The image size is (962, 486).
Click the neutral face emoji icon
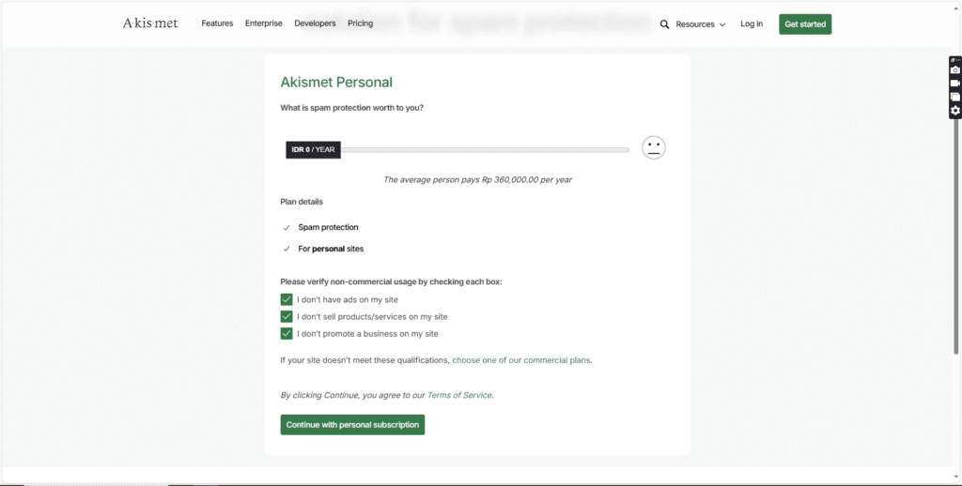(x=654, y=147)
